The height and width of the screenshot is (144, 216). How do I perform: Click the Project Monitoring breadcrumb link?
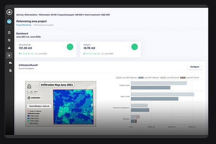(24, 25)
